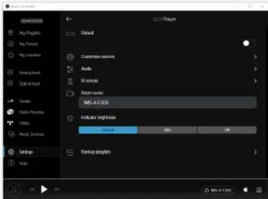Toggle the Default player switch
Image resolution: width=268 pixels, height=199 pixels.
249,43
